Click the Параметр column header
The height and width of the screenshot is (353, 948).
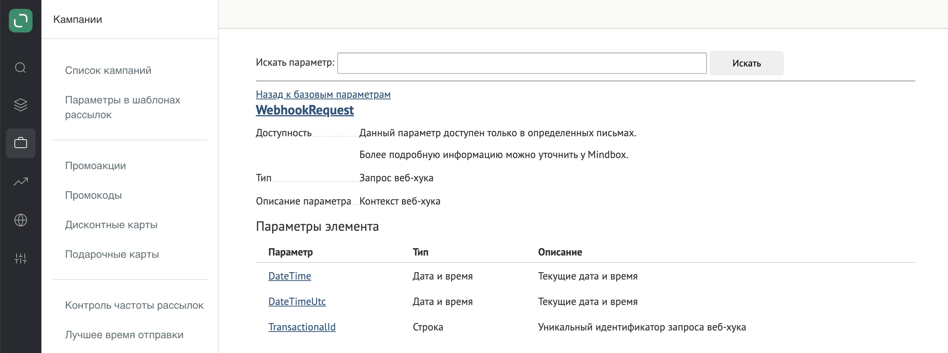291,252
